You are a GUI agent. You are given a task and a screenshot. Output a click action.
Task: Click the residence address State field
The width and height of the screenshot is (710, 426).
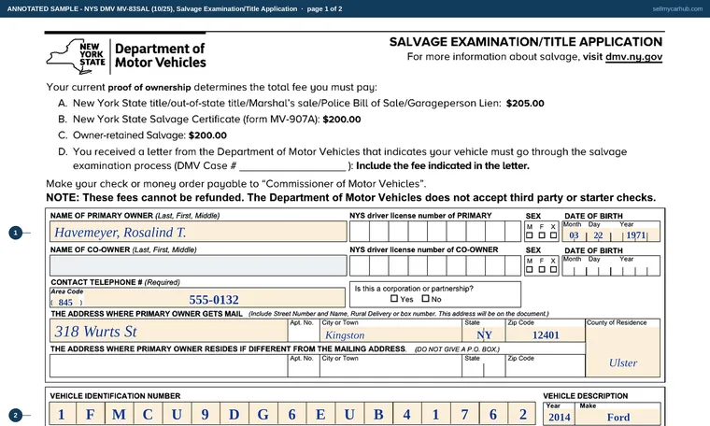(484, 366)
